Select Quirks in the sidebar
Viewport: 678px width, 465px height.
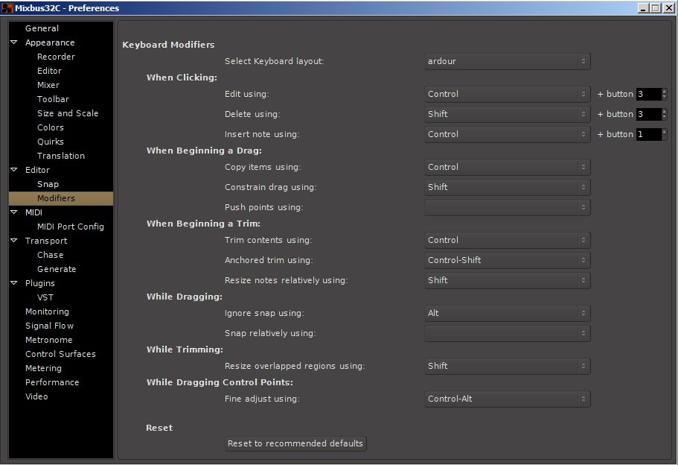point(50,142)
